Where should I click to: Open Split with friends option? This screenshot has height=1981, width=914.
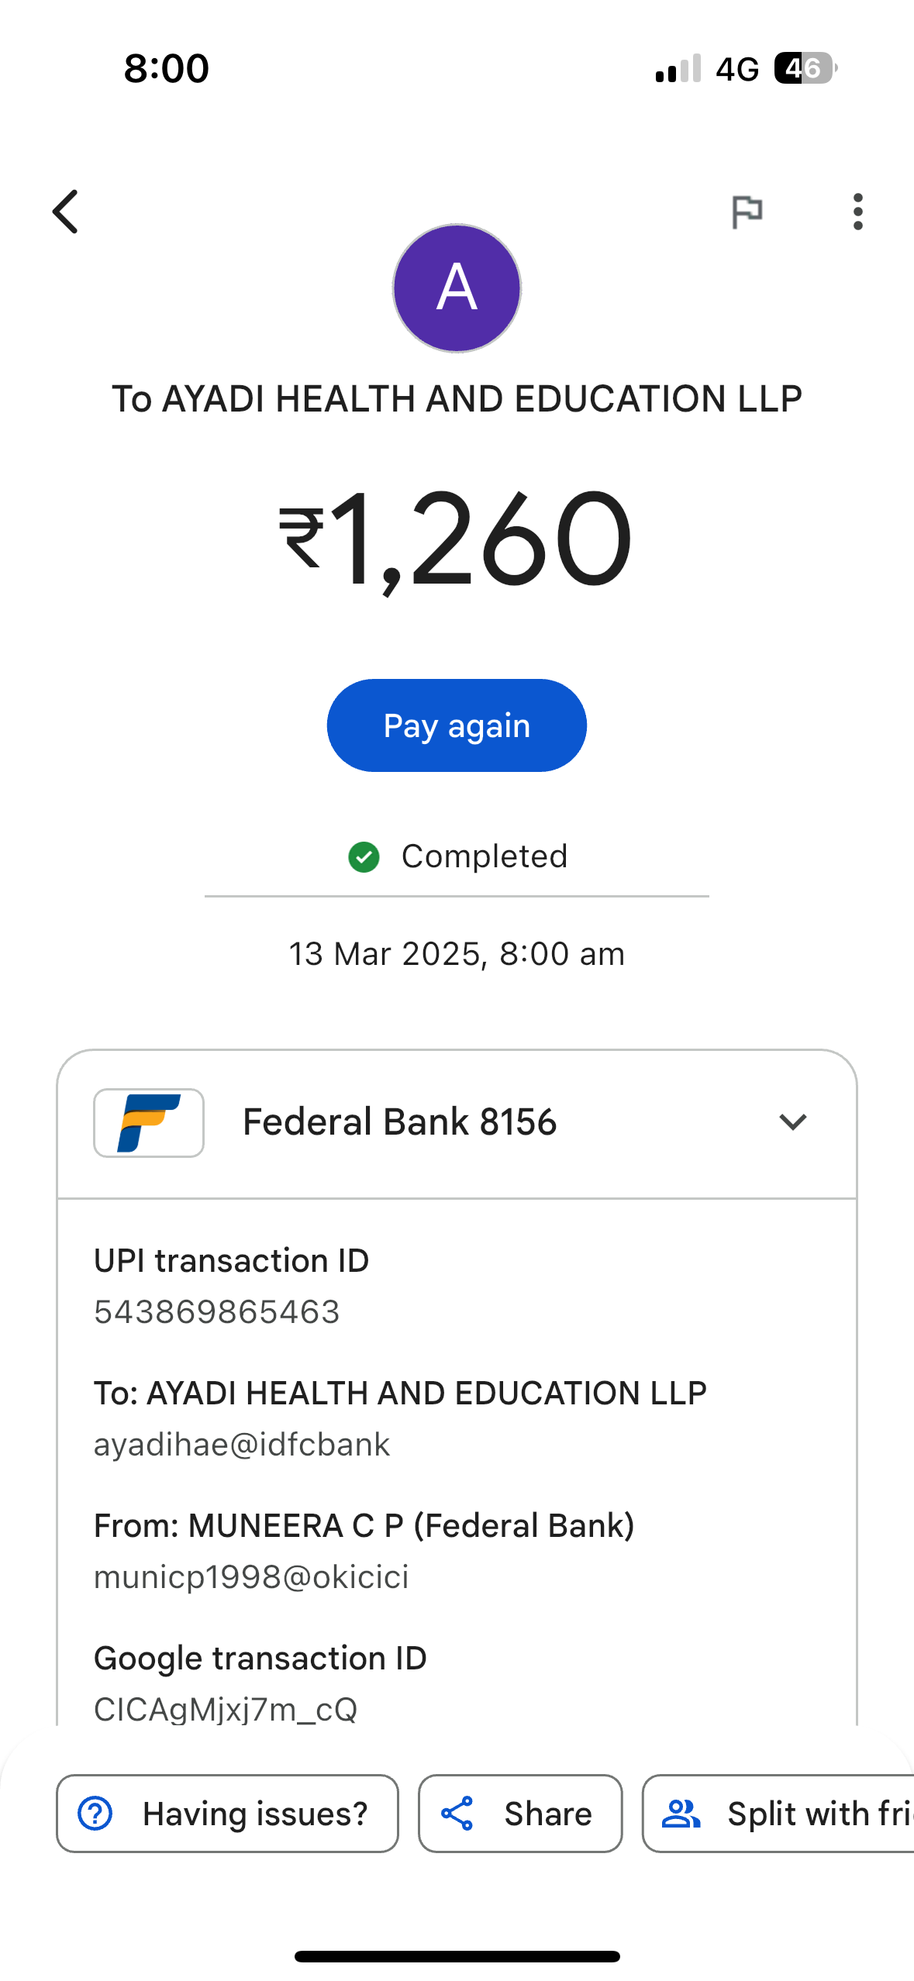point(779,1814)
